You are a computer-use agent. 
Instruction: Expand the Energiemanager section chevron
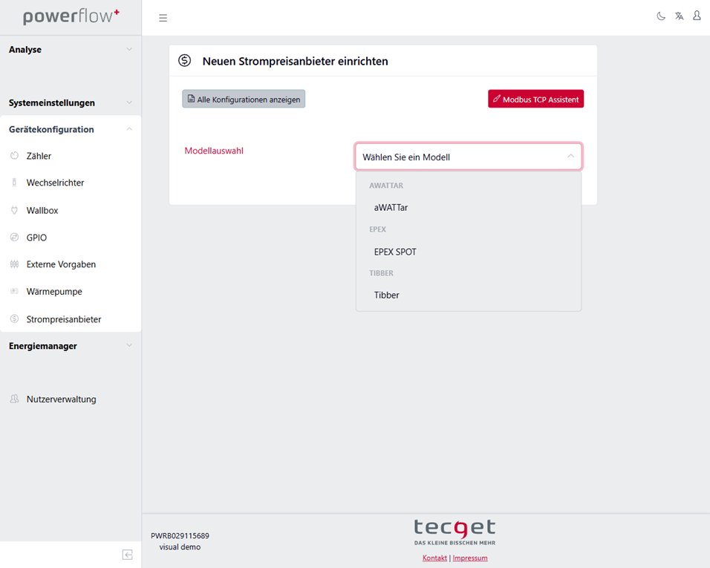tap(129, 345)
